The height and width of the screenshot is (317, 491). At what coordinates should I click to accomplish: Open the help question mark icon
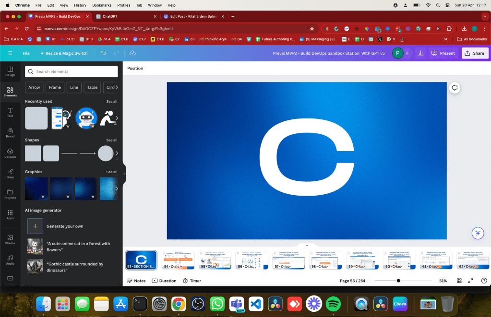484,281
